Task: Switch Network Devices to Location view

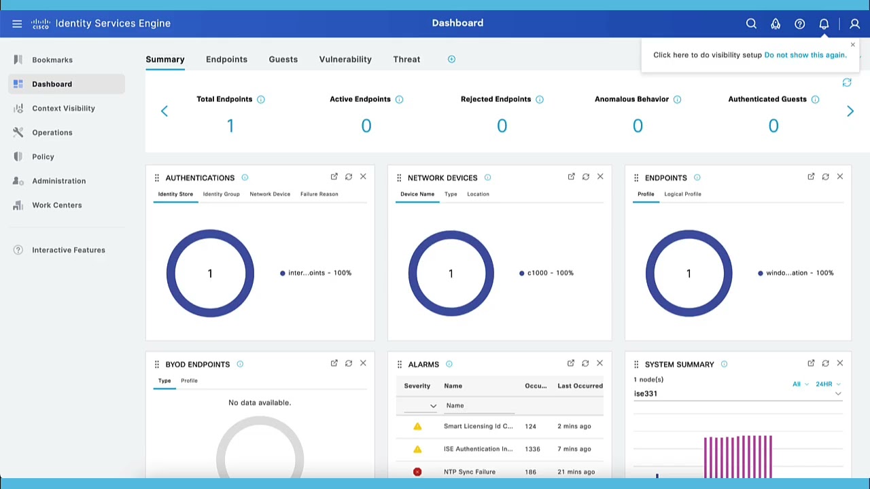Action: tap(478, 194)
